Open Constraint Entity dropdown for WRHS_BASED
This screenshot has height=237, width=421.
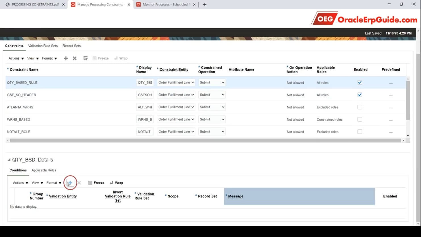point(176,119)
